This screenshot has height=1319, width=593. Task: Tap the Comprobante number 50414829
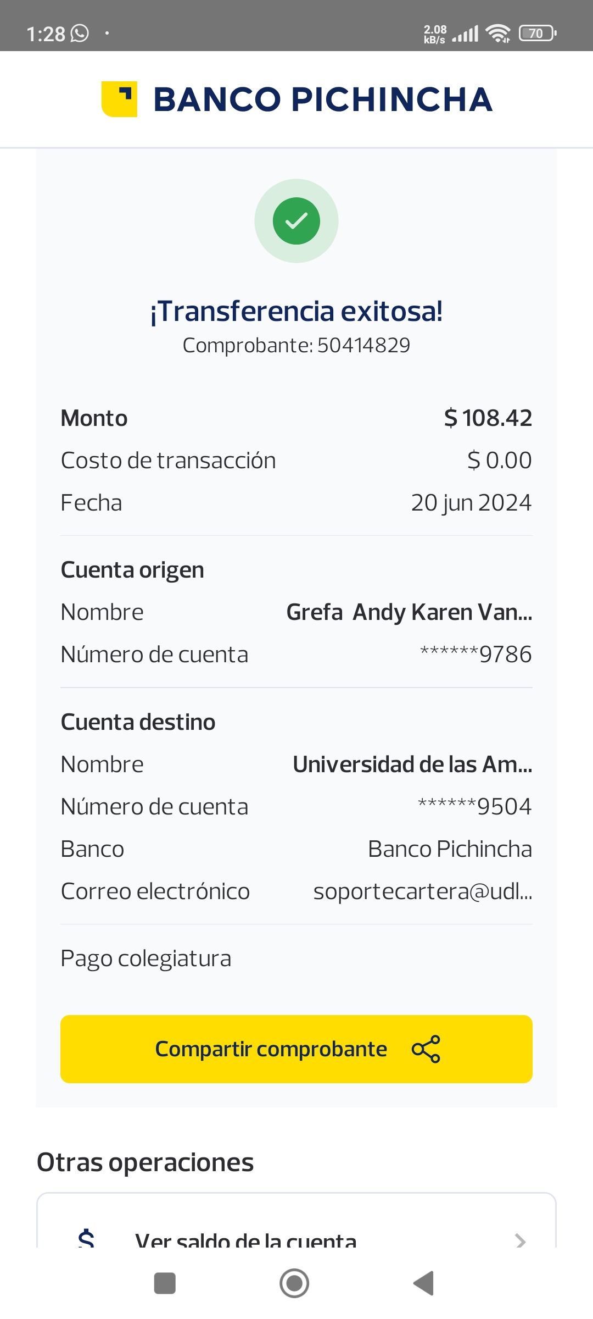coord(363,345)
